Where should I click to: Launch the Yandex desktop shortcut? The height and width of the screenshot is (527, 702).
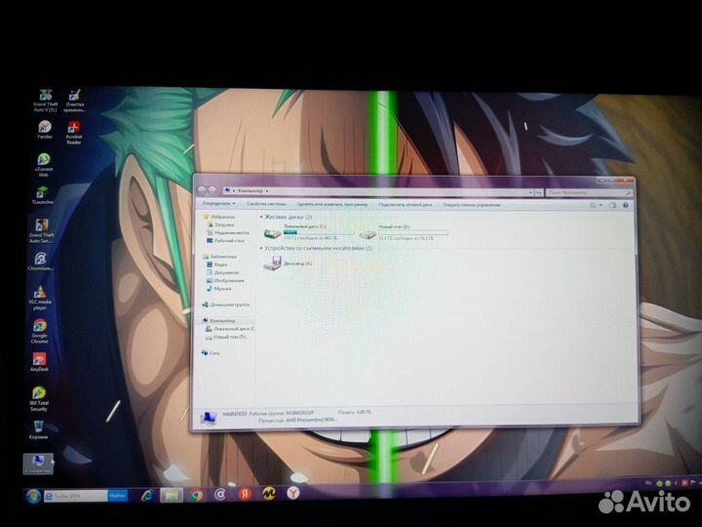coord(44,130)
